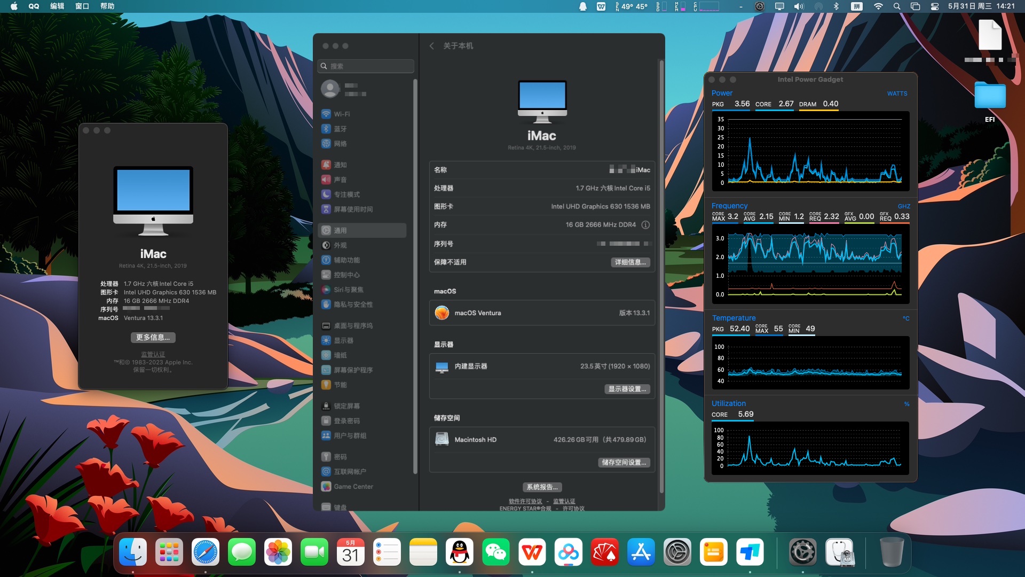Click 更多信息... in About This Mac window
1025x577 pixels.
[153, 338]
